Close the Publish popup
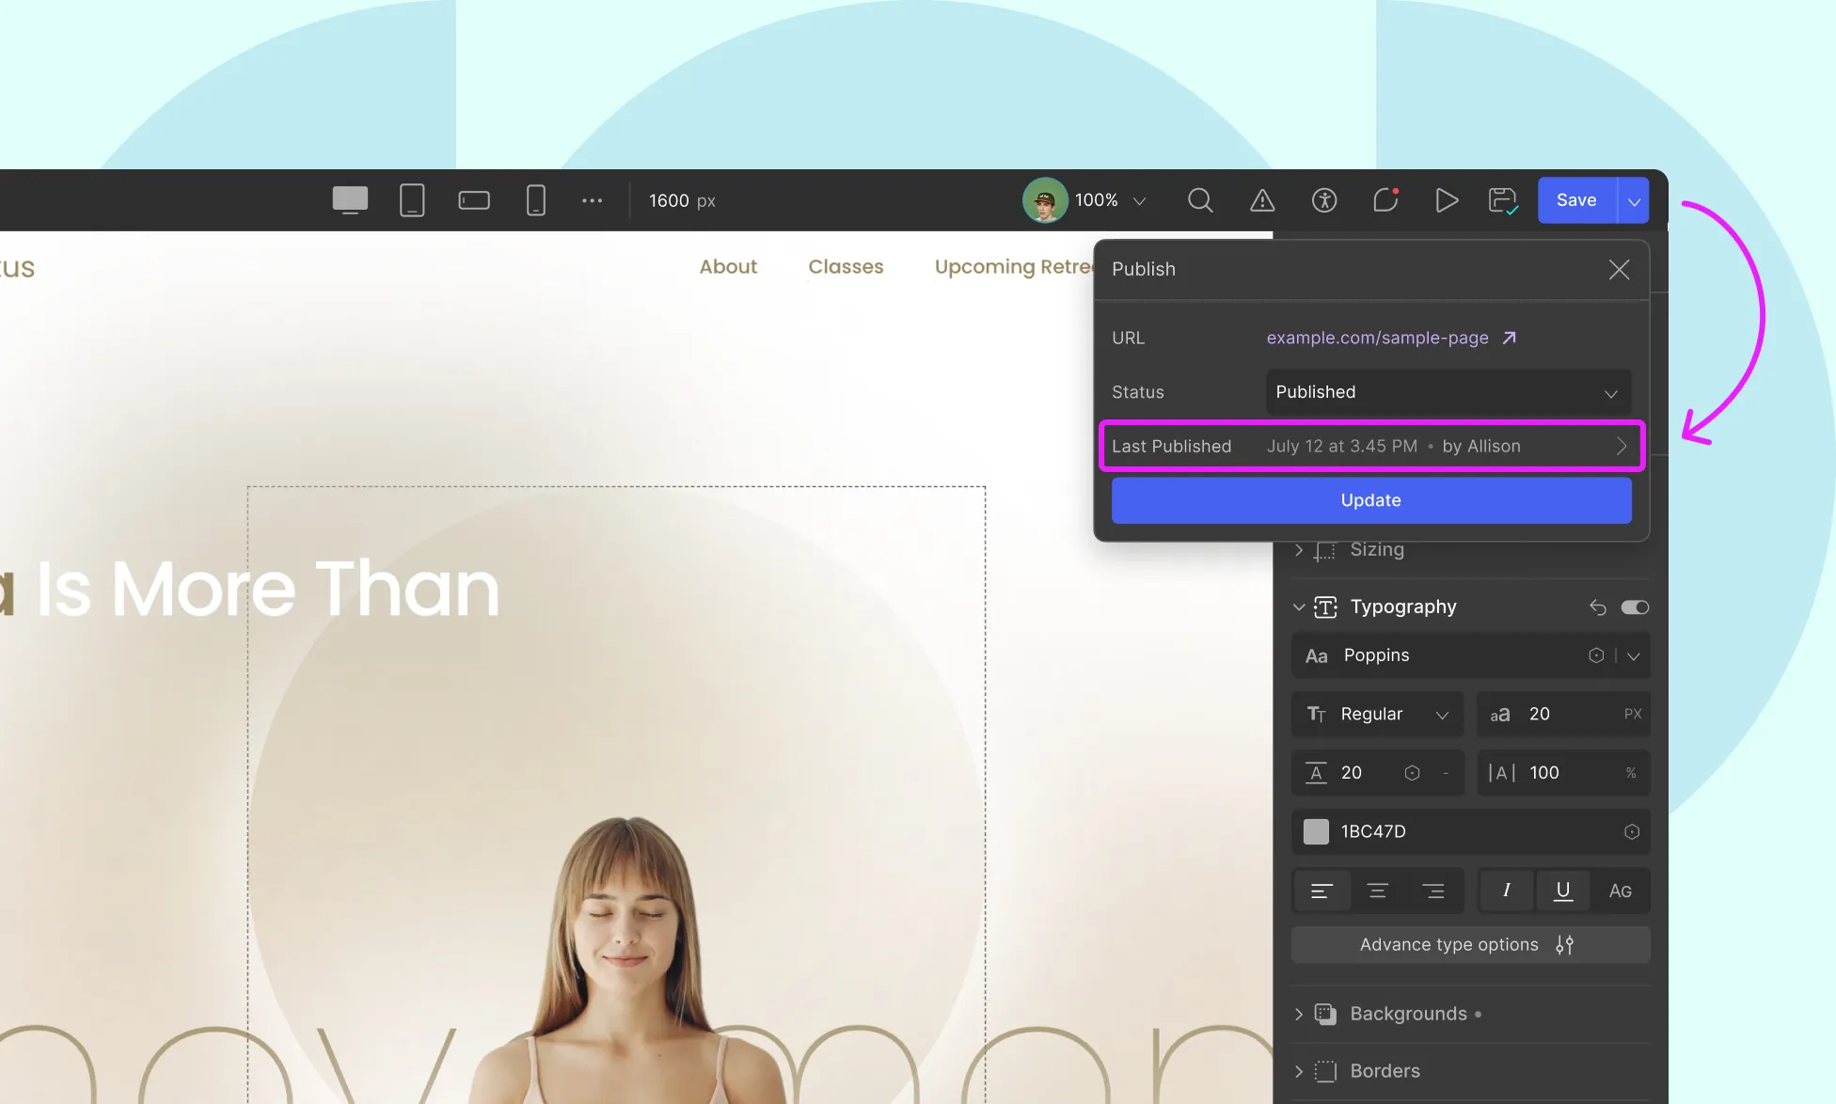 pyautogui.click(x=1619, y=270)
